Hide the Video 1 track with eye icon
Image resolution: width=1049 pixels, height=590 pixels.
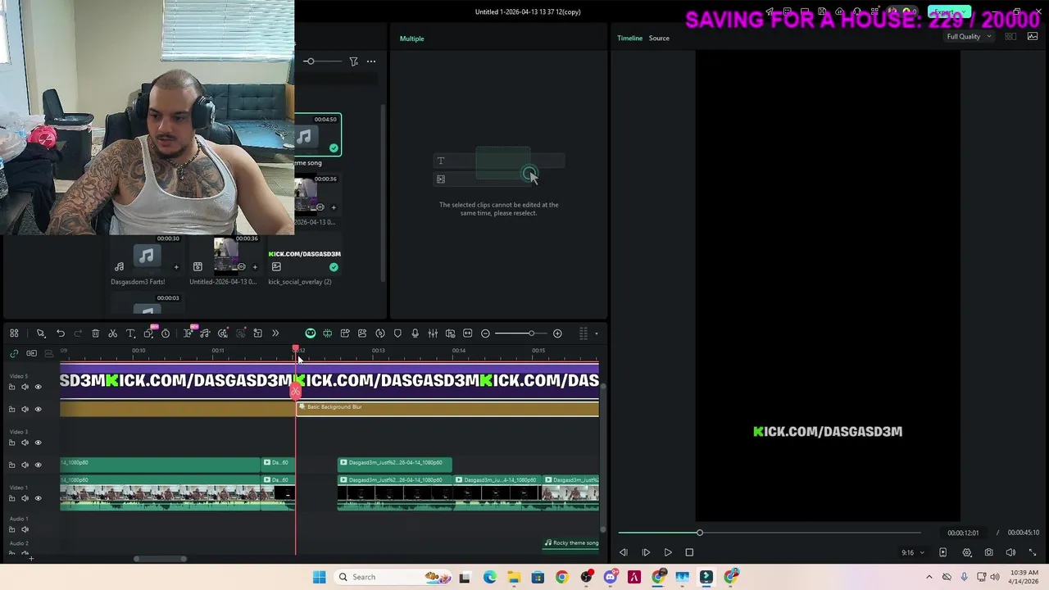(x=38, y=498)
